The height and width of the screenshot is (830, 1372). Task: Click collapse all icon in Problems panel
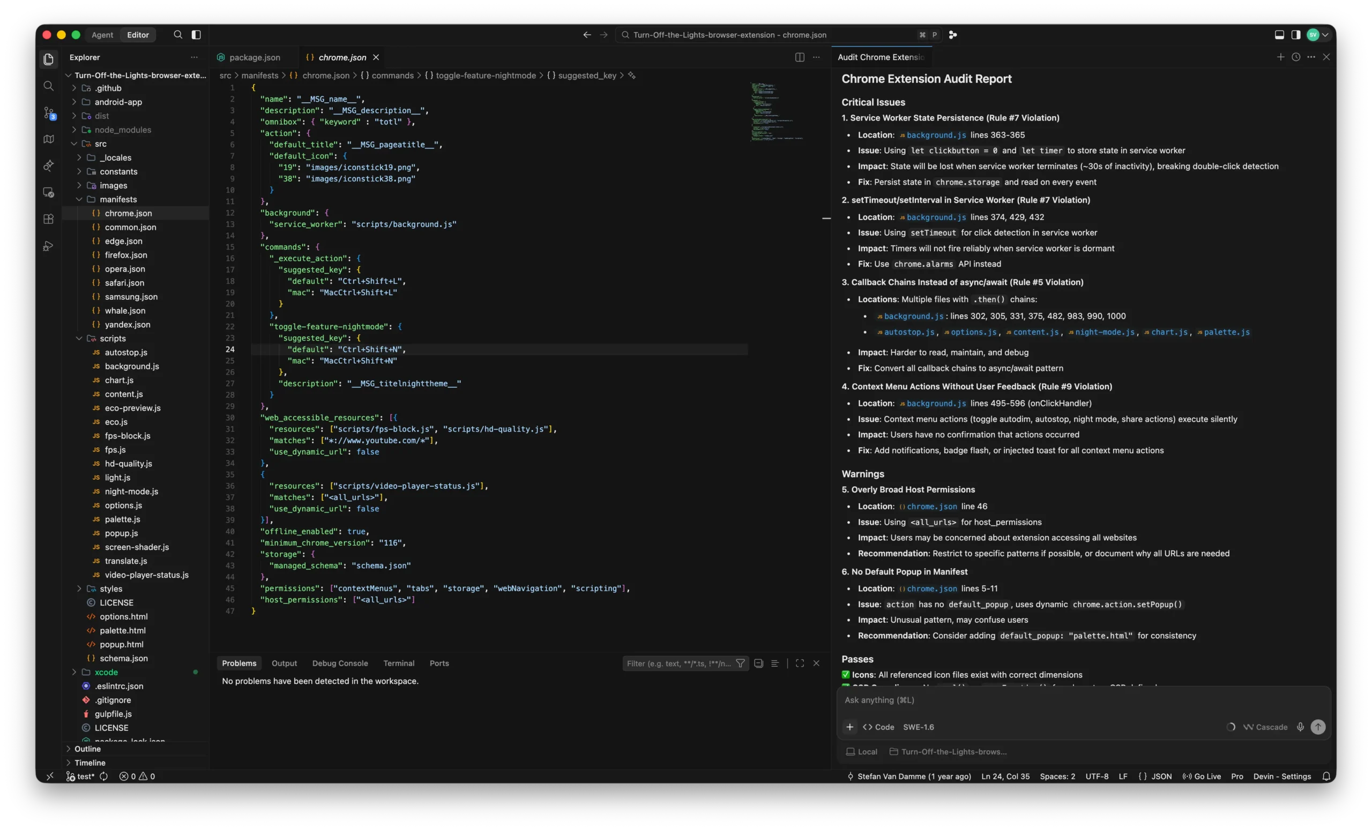pyautogui.click(x=758, y=663)
